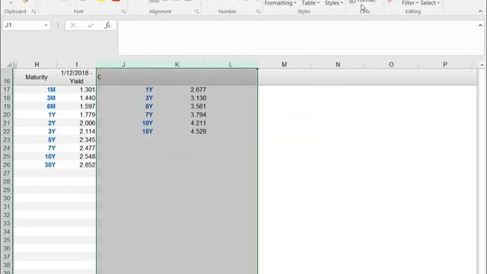The width and height of the screenshot is (487, 274).
Task: Click the yield value 2.477
Action: pos(76,148)
